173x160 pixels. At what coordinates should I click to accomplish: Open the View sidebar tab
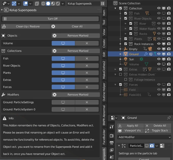pos(104,32)
